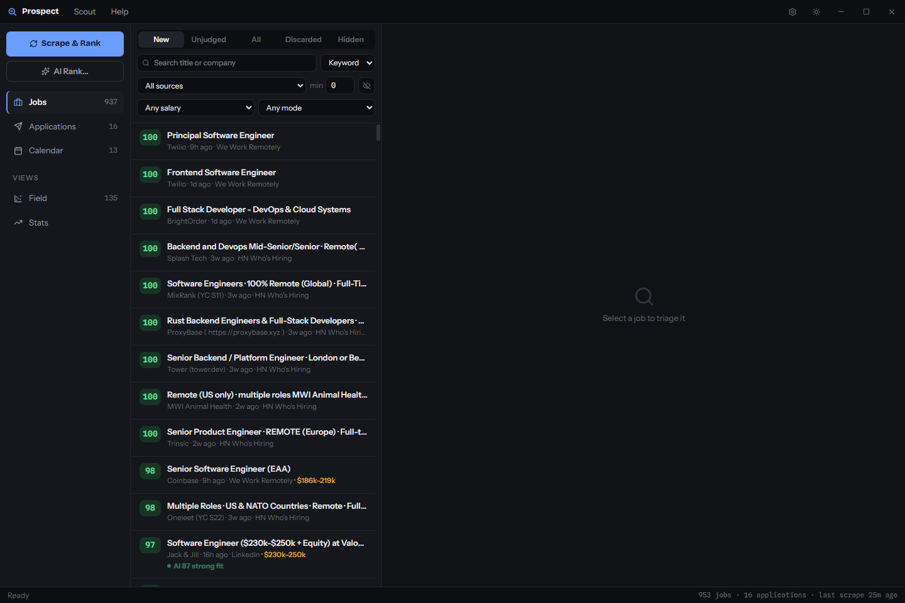Click the sparkle icon on AI Rank
The height and width of the screenshot is (603, 905).
tap(45, 72)
